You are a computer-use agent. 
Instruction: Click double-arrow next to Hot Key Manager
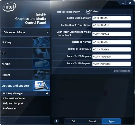pos(47,93)
